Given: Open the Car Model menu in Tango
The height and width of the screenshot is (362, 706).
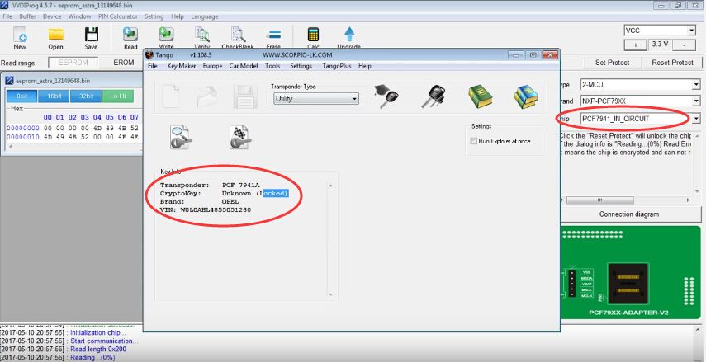Looking at the screenshot, I should tap(243, 66).
